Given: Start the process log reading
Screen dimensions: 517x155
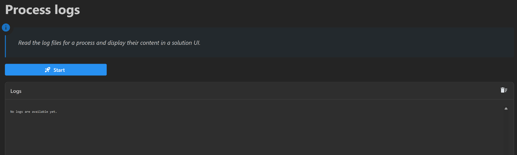Looking at the screenshot, I should click(56, 70).
